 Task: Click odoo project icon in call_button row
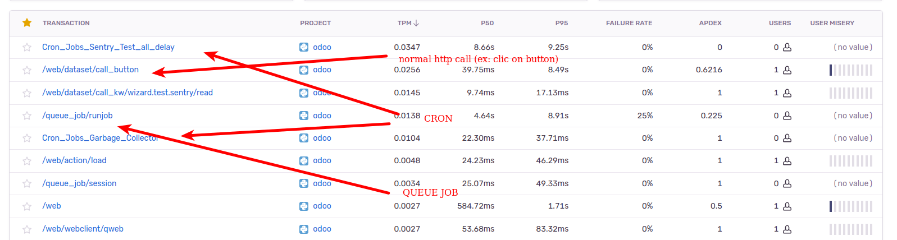(304, 70)
